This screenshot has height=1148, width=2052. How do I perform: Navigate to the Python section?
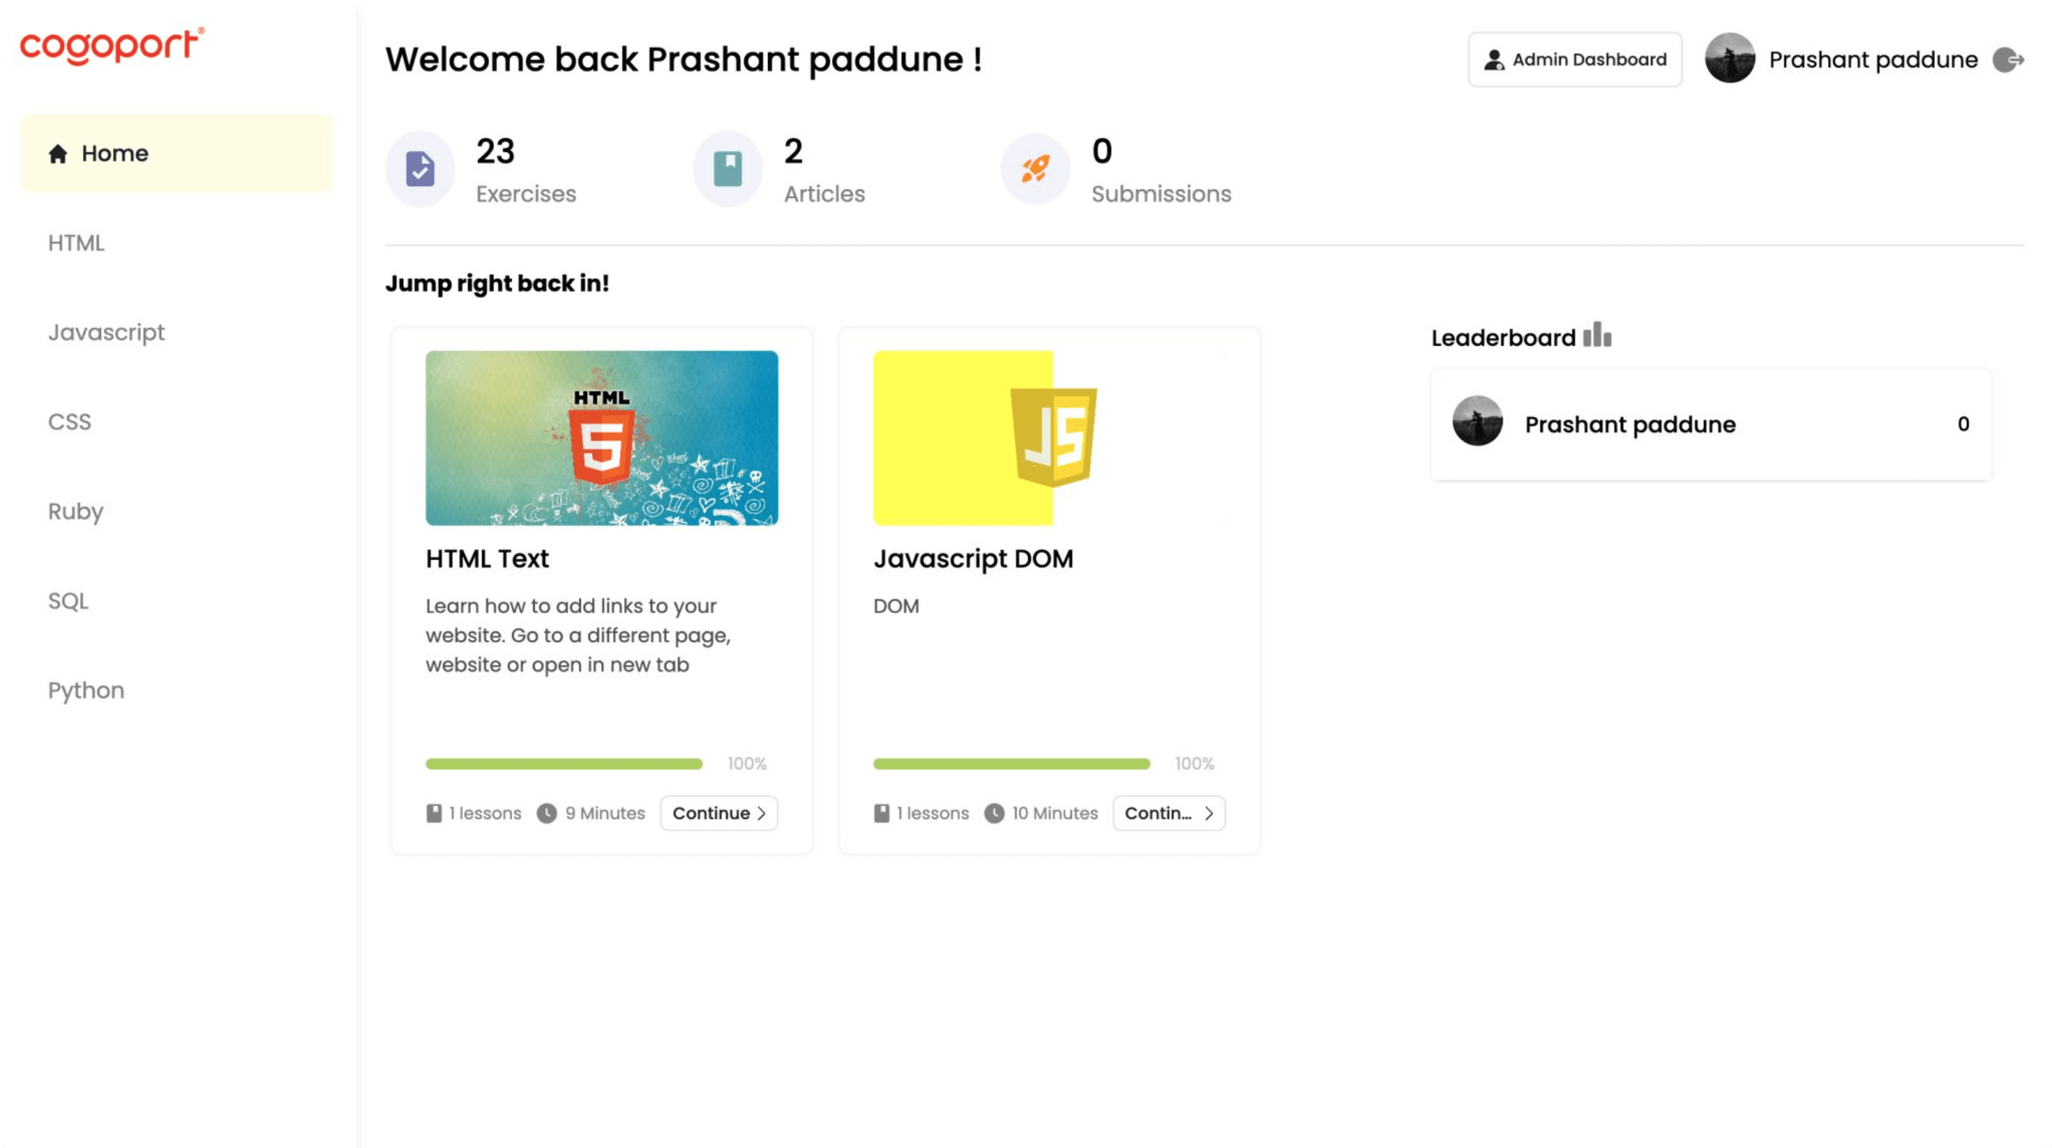coord(86,690)
